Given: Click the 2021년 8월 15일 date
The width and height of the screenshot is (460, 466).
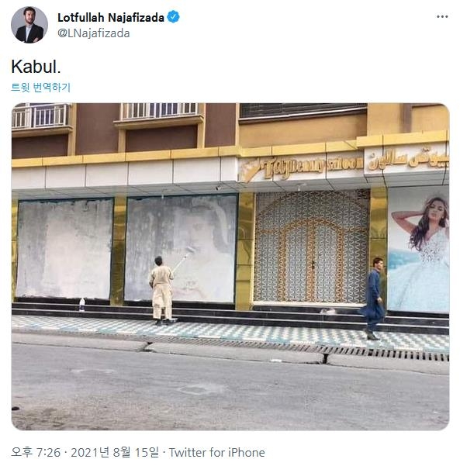Looking at the screenshot, I should pos(115,452).
